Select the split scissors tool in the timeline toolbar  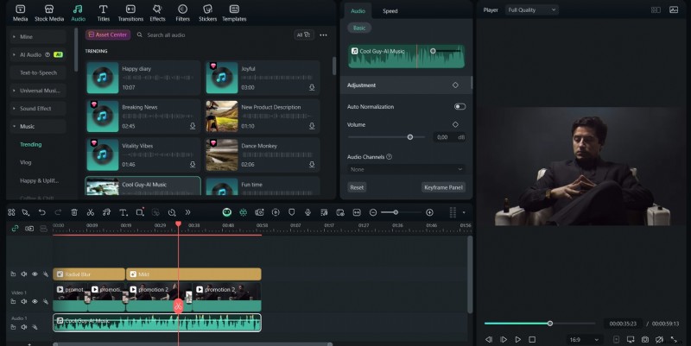pyautogui.click(x=90, y=212)
